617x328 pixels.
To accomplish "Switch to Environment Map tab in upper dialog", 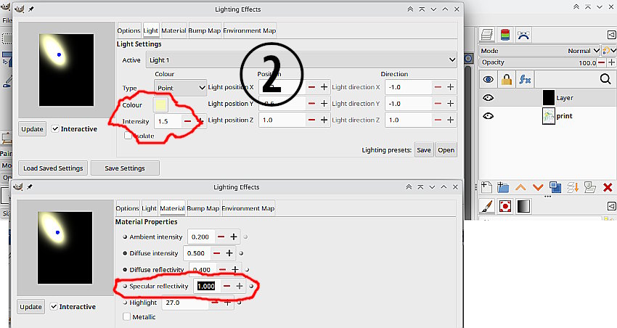I will (x=250, y=30).
